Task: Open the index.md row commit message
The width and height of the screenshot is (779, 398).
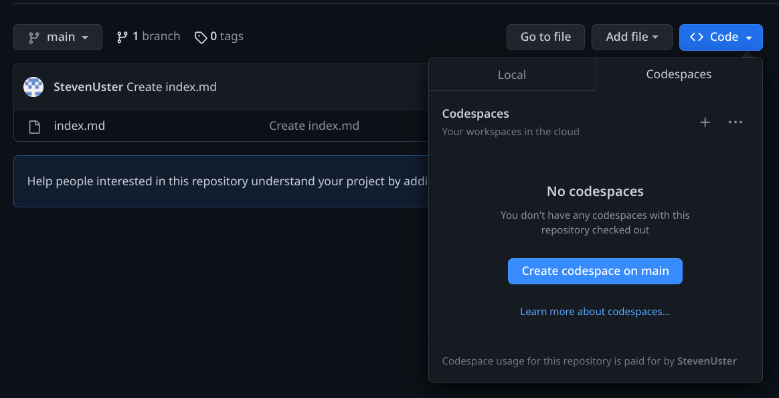Action: [314, 126]
